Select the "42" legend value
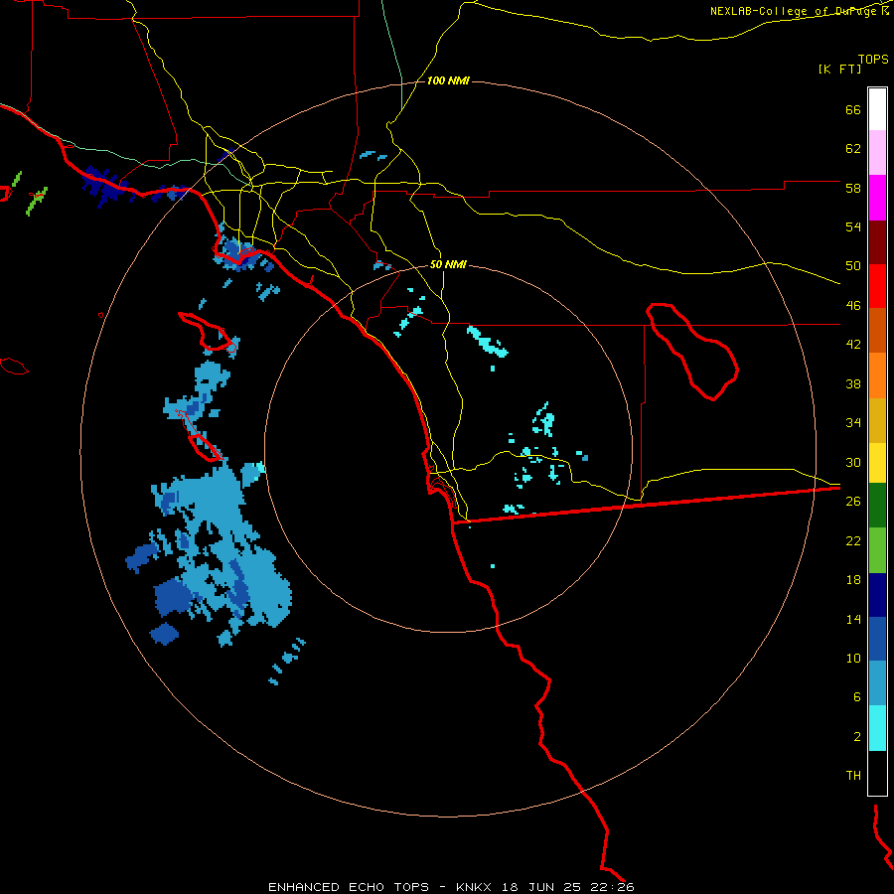This screenshot has width=894, height=894. click(853, 345)
